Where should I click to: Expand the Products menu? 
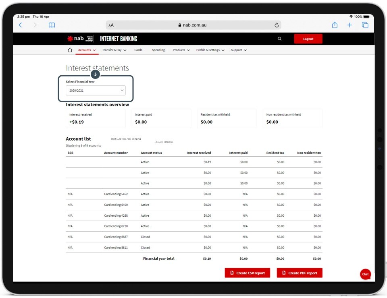[181, 50]
